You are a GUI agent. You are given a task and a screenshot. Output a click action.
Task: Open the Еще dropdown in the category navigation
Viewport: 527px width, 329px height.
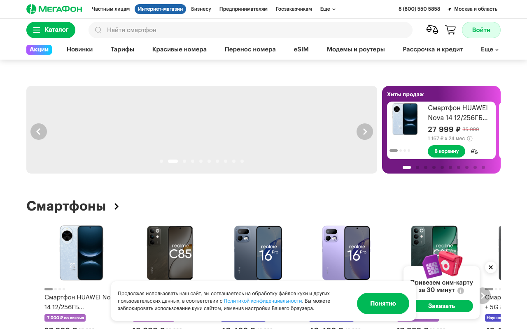click(x=489, y=49)
